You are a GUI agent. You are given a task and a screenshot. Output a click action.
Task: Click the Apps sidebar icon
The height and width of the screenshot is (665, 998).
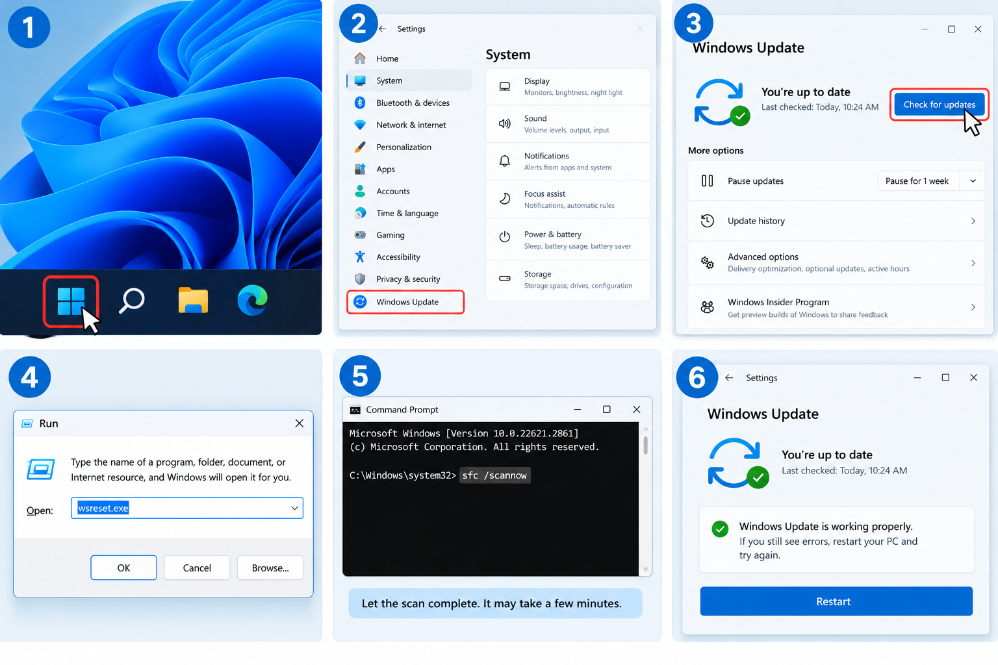point(360,169)
